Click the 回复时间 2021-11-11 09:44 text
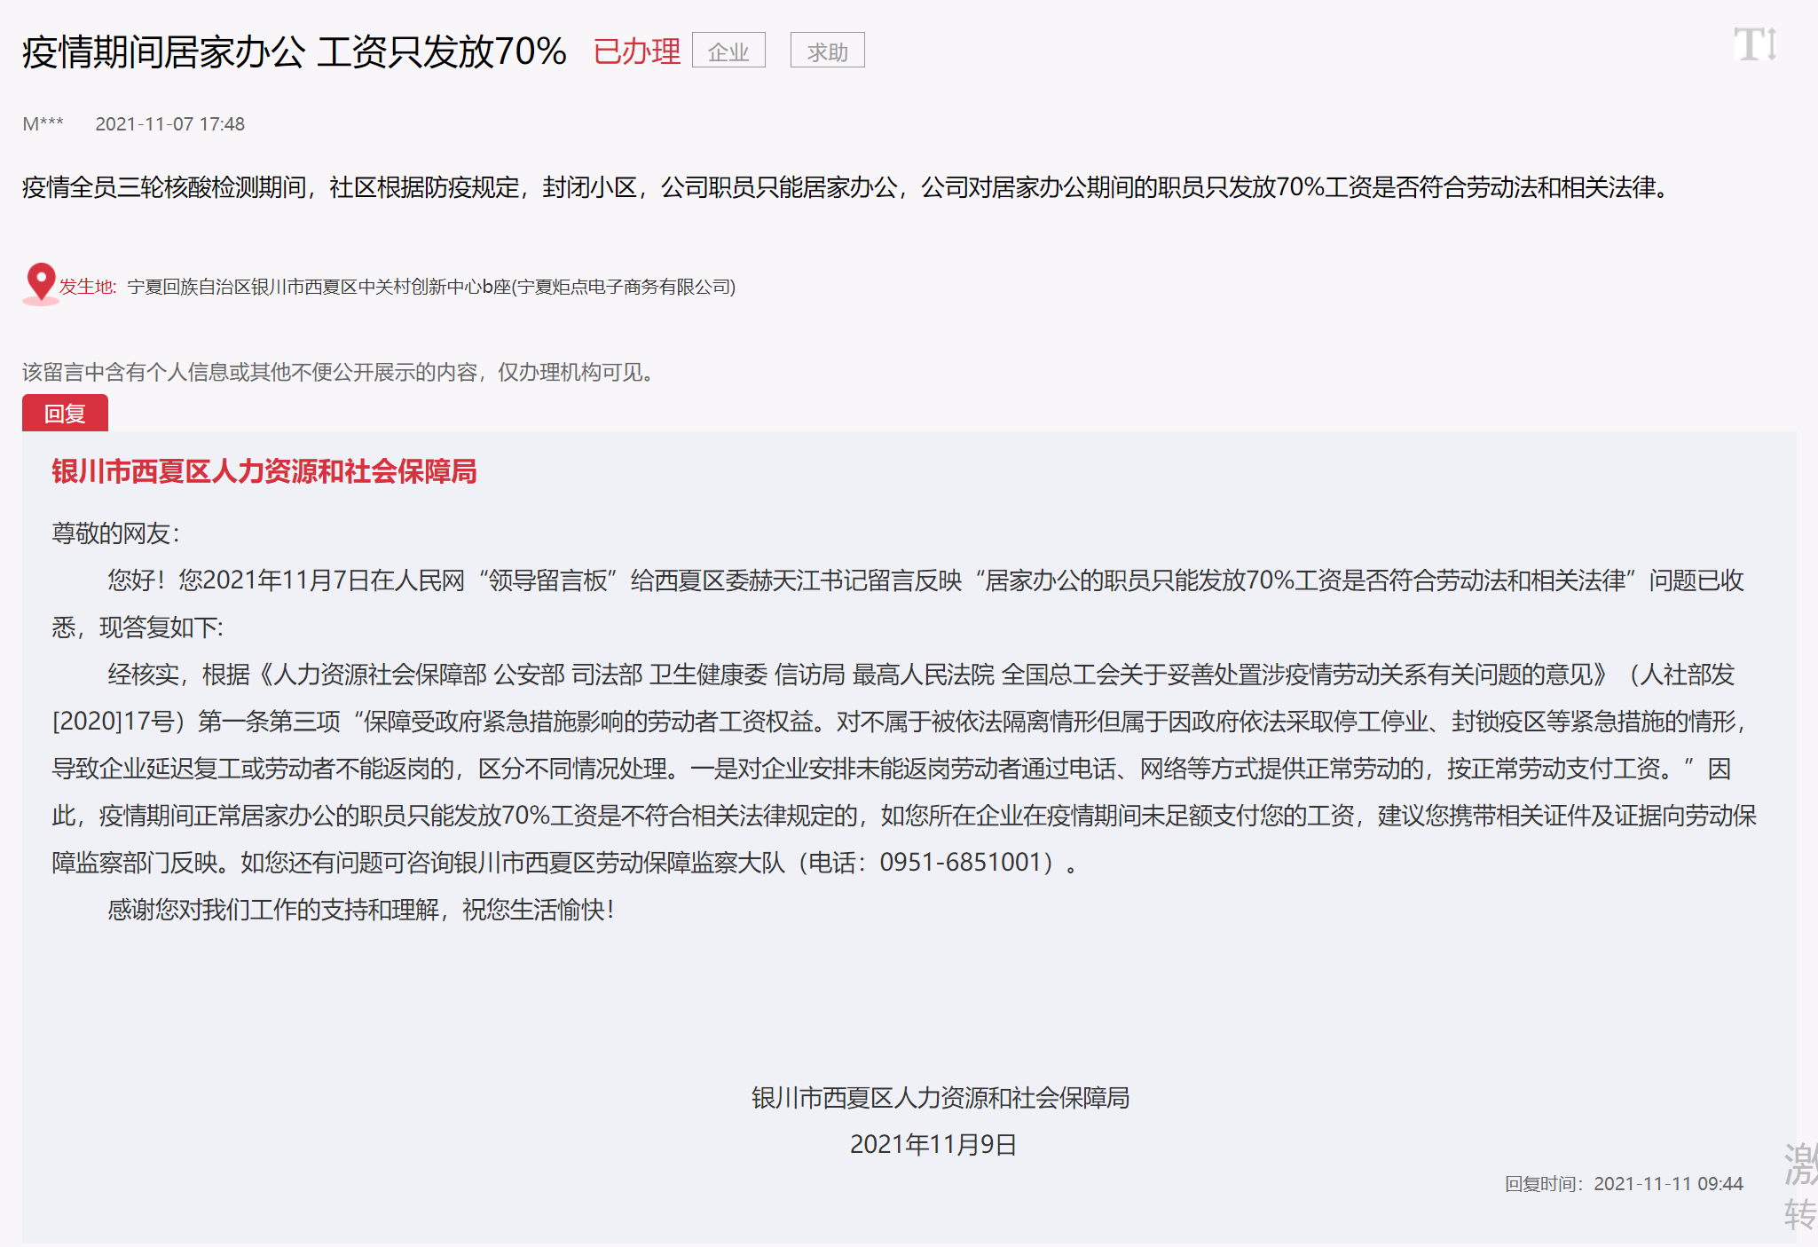This screenshot has width=1818, height=1247. click(1624, 1183)
